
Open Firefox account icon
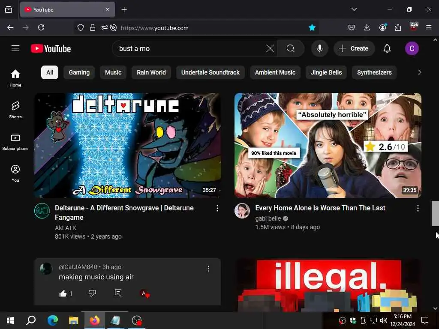pyautogui.click(x=382, y=27)
